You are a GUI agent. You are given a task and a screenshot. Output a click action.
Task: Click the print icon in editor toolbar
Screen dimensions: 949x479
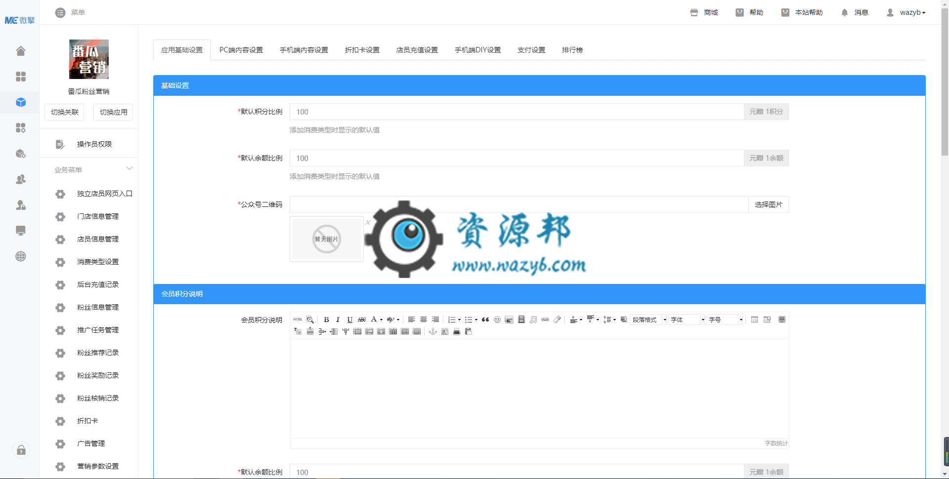point(457,331)
